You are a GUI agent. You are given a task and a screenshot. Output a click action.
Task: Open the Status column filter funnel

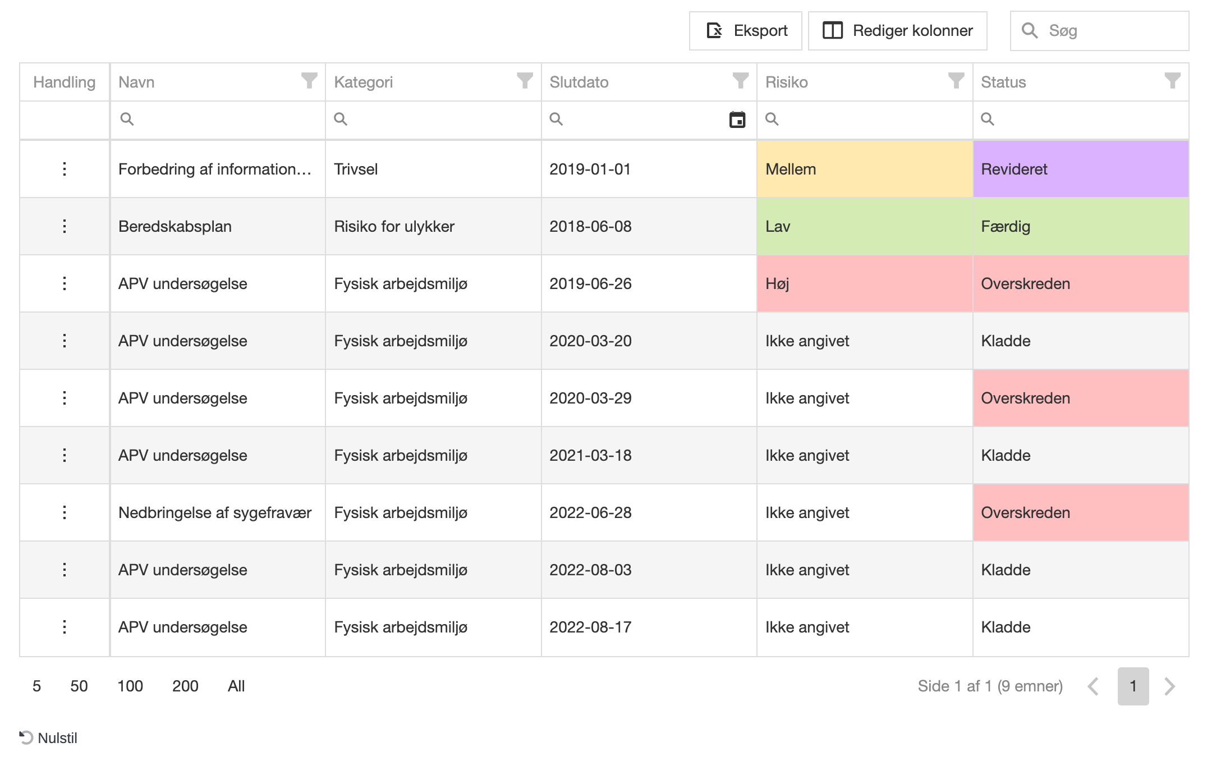point(1172,81)
